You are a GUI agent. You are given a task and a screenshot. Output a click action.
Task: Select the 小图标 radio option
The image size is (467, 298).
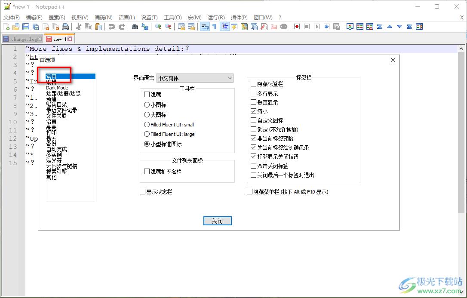[155, 105]
